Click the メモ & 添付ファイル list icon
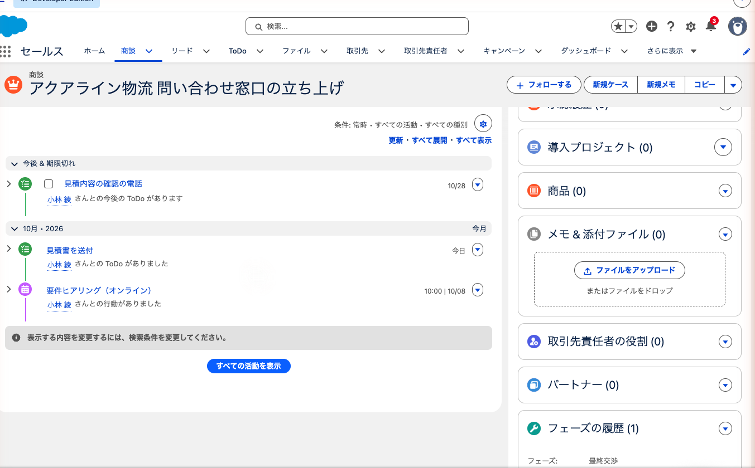Image resolution: width=755 pixels, height=468 pixels. pos(534,235)
